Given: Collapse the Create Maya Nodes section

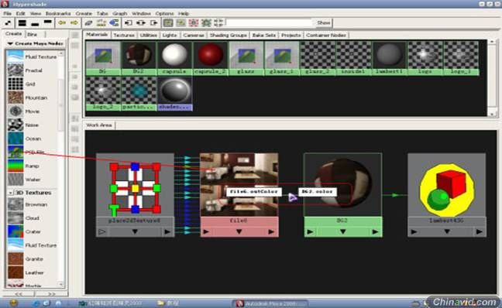Looking at the screenshot, I should pyautogui.click(x=11, y=43).
